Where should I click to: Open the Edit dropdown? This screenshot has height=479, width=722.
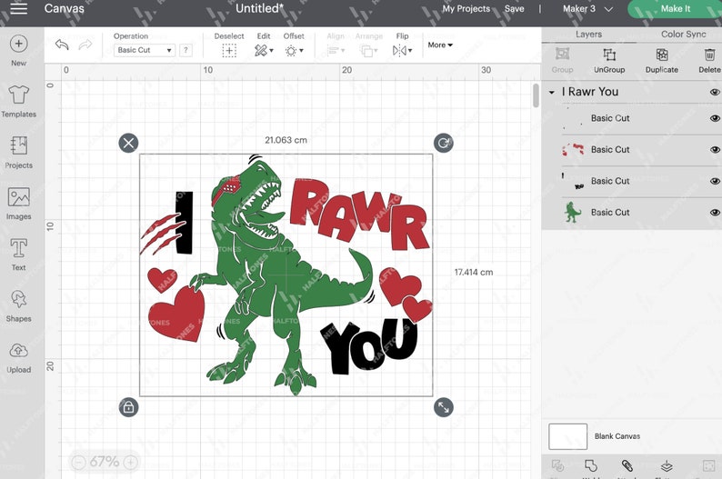tap(264, 51)
